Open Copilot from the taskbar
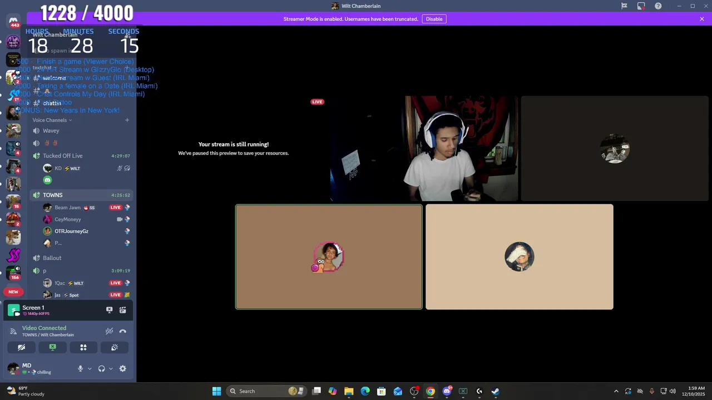Viewport: 712px width, 400px height. point(333,391)
